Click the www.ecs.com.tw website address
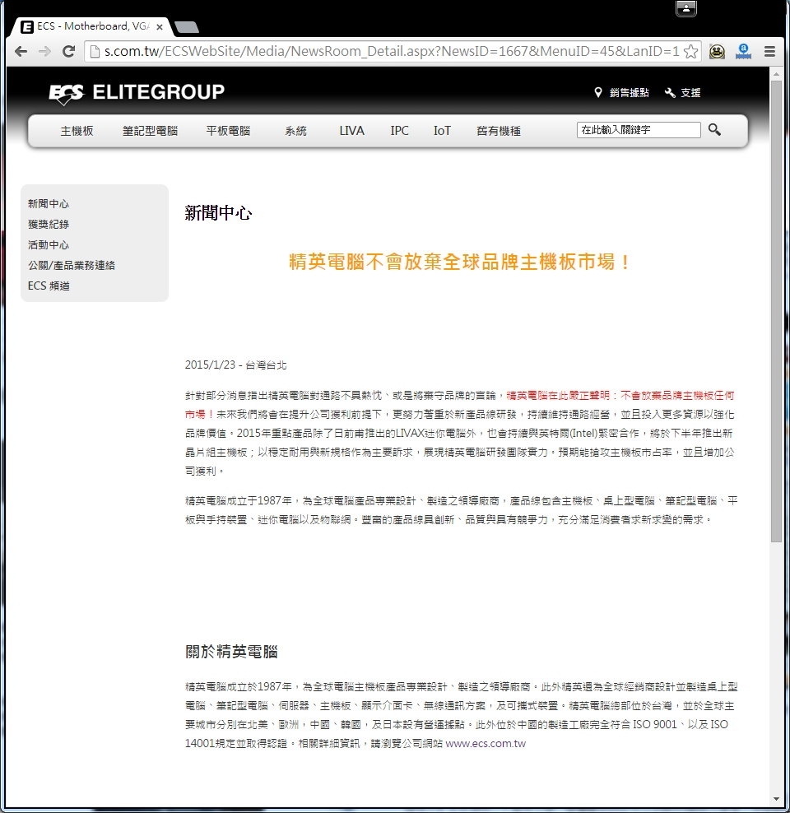Viewport: 790px width, 813px height. [486, 744]
